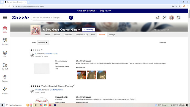Screen dimensions: 190x107
Task: Show hidden system tray icons
Action: [x=169, y=105]
